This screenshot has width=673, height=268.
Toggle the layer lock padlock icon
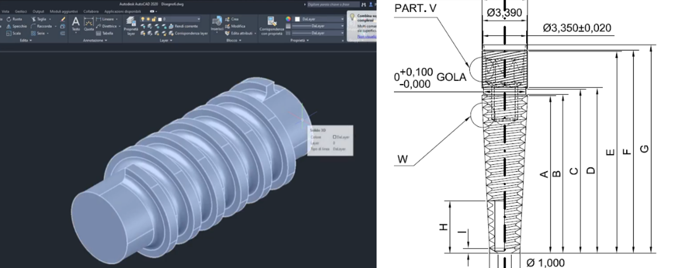tap(154, 19)
